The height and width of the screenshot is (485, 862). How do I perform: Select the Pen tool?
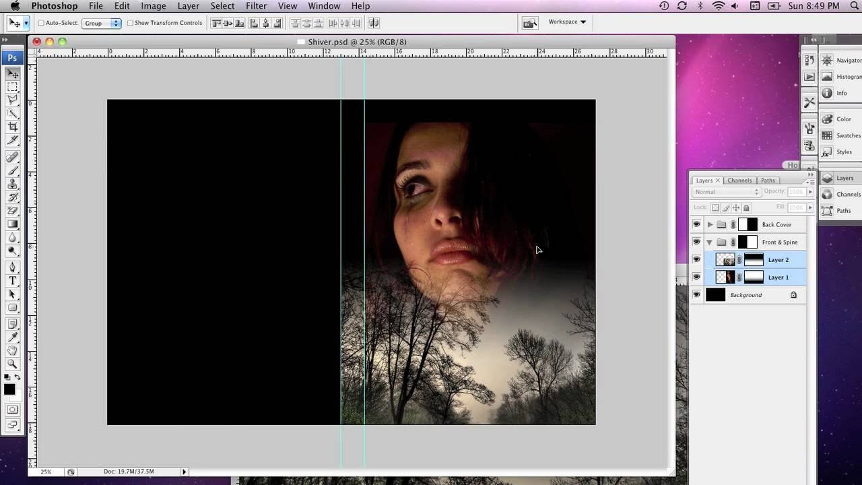pyautogui.click(x=12, y=267)
